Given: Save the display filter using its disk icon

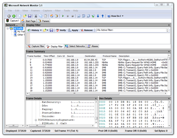Looking at the screenshot, I should 51,30.
